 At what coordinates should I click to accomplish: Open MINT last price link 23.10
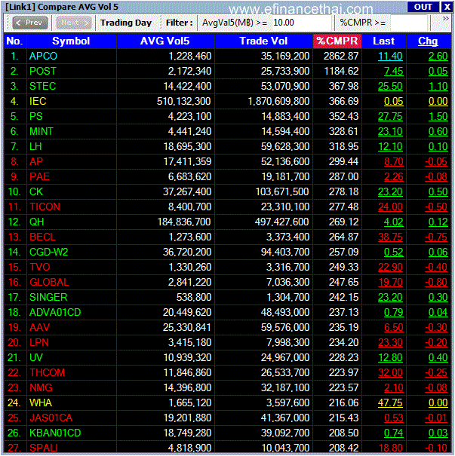[390, 131]
